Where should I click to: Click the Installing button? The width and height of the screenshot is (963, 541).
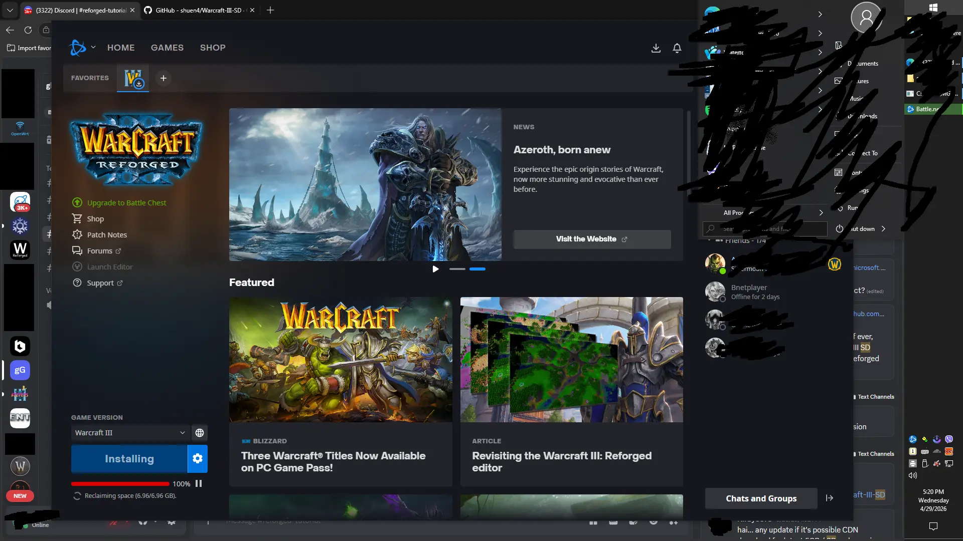tap(129, 459)
